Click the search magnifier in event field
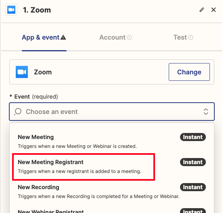The height and width of the screenshot is (213, 222). pos(18,112)
